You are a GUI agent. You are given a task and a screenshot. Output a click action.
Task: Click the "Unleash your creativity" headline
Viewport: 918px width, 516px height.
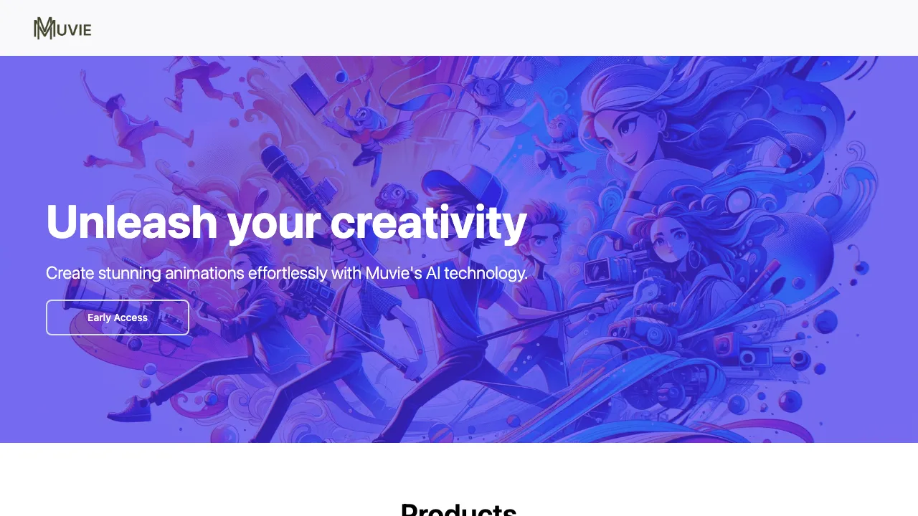tap(286, 222)
